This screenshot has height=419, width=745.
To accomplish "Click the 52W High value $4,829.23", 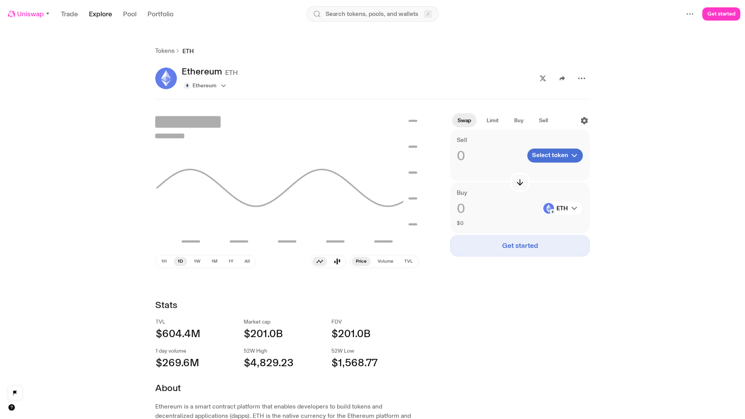I will [269, 363].
